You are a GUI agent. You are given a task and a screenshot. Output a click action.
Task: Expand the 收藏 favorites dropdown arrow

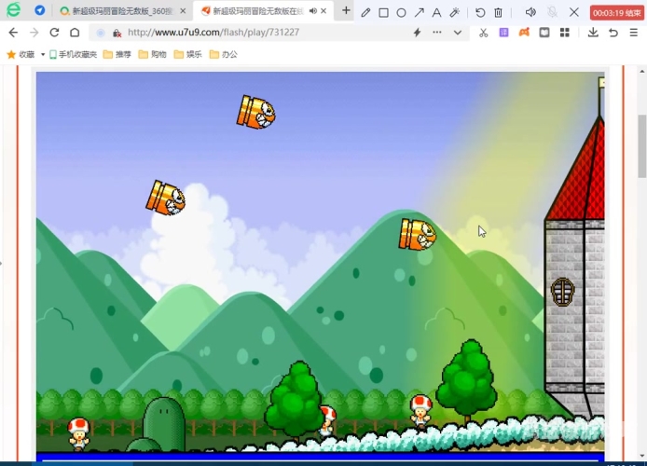43,54
